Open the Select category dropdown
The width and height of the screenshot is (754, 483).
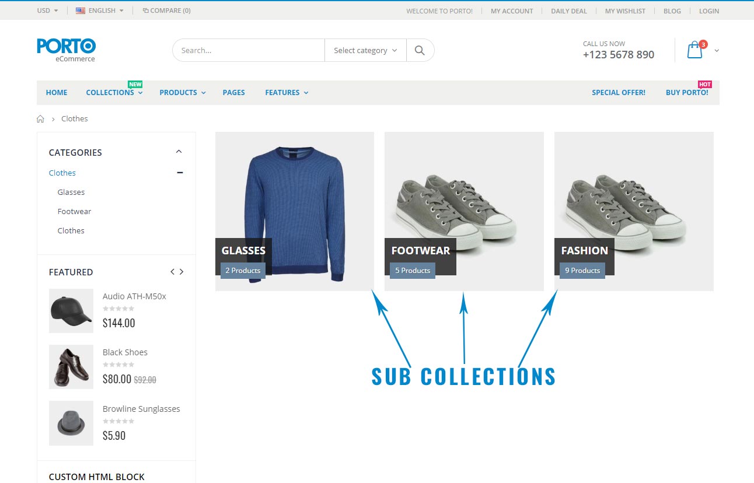(x=365, y=50)
